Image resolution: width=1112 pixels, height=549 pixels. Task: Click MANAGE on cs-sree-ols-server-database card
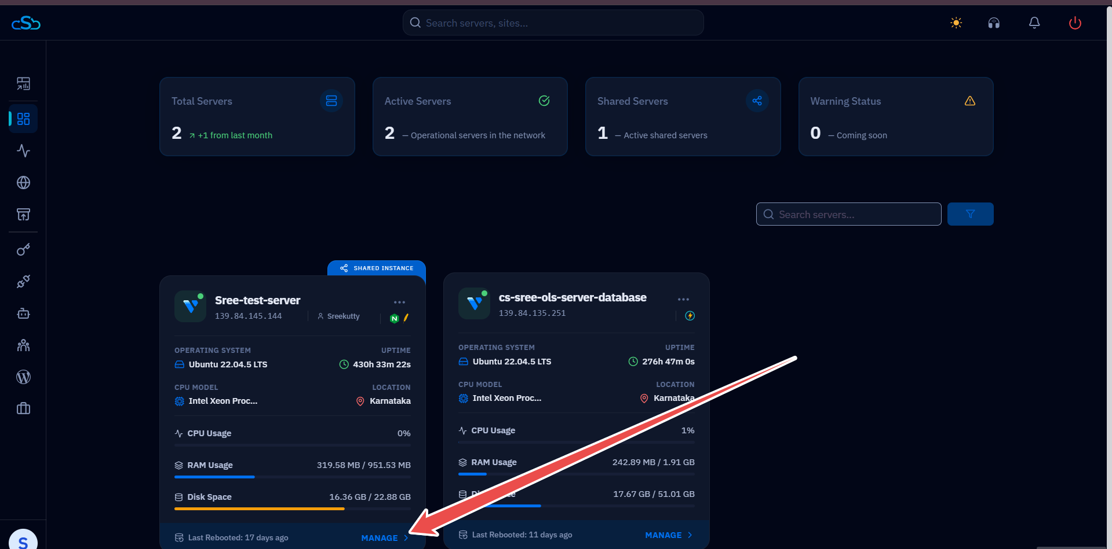pyautogui.click(x=669, y=535)
